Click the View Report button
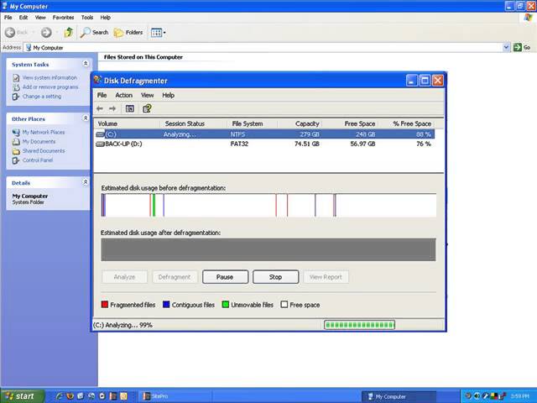537x403 pixels. click(x=326, y=277)
